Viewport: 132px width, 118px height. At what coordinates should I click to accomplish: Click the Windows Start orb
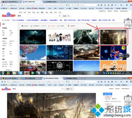click(3, 73)
